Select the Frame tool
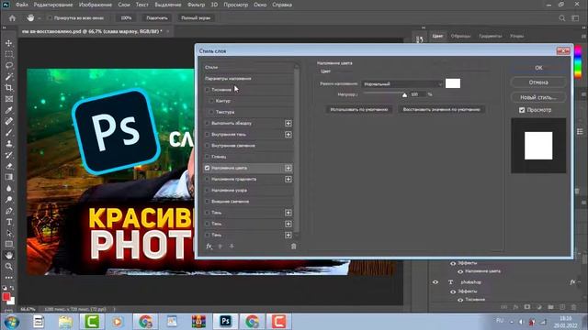588x330 pixels. click(8, 99)
